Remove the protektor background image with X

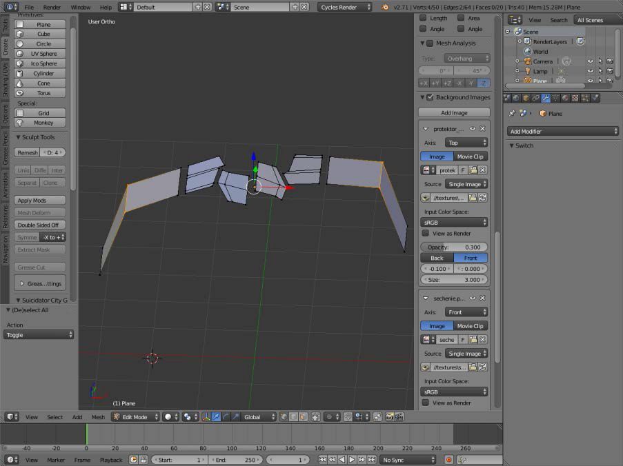(x=483, y=129)
